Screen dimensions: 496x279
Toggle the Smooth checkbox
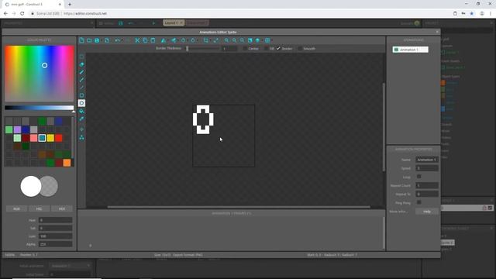tap(300, 49)
